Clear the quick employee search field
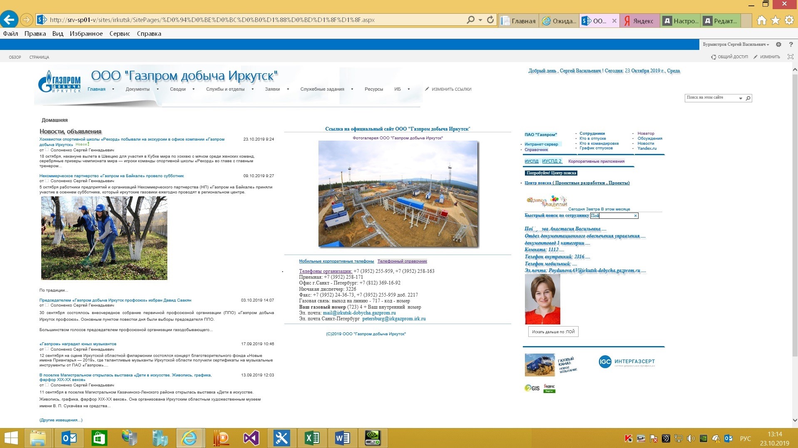Image resolution: width=798 pixels, height=448 pixels. (635, 215)
